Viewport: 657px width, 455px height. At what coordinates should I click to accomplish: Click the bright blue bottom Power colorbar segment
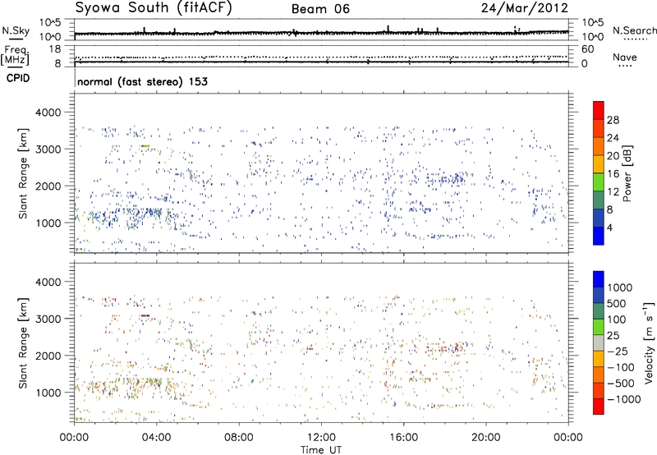[x=599, y=236]
